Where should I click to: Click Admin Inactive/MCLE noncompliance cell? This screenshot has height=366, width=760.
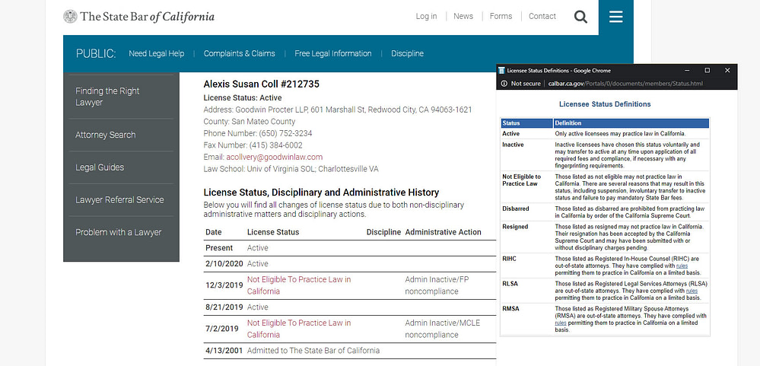coord(443,329)
